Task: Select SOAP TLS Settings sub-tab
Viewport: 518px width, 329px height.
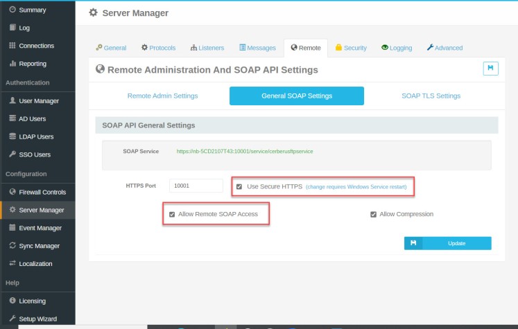Action: tap(431, 96)
